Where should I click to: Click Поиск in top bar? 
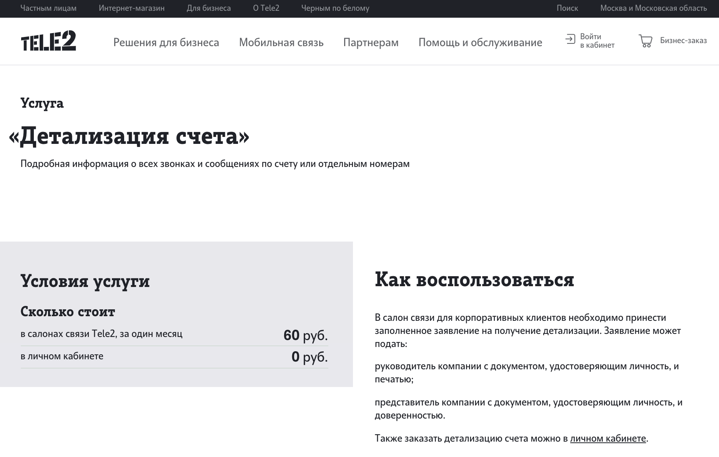pyautogui.click(x=567, y=8)
